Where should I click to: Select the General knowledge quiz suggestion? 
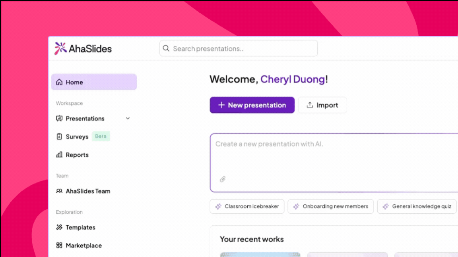tap(417, 206)
